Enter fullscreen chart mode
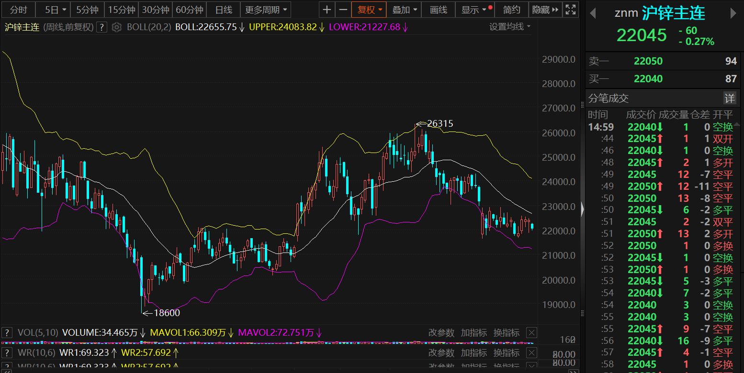The height and width of the screenshot is (373, 744). click(x=570, y=10)
